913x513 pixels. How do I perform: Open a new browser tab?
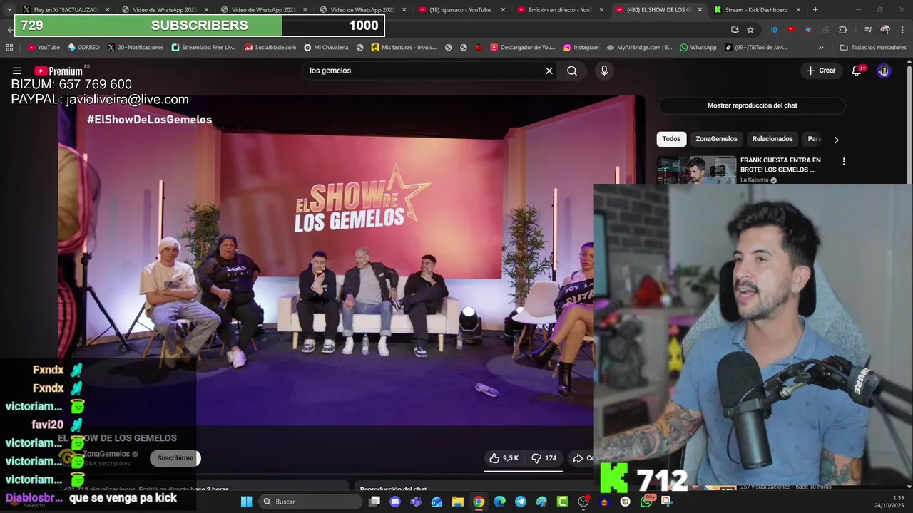815,10
